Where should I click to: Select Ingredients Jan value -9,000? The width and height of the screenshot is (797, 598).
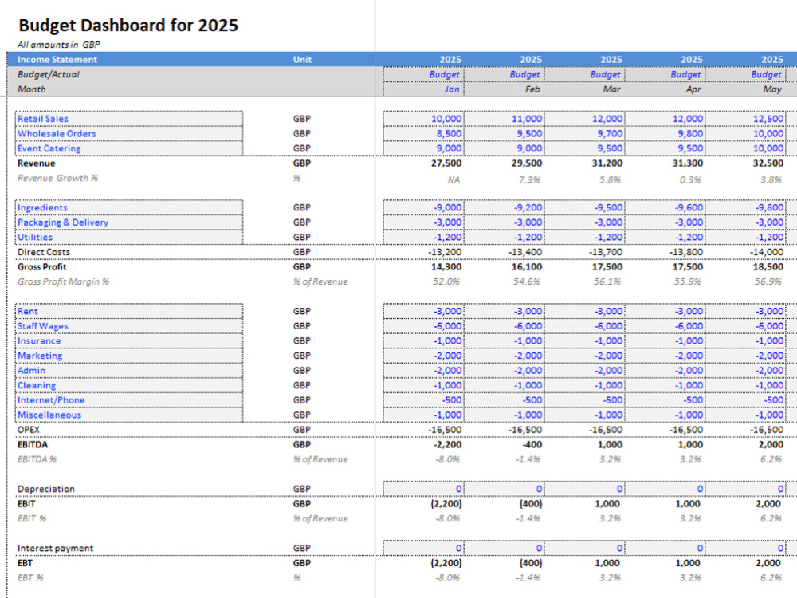[423, 207]
